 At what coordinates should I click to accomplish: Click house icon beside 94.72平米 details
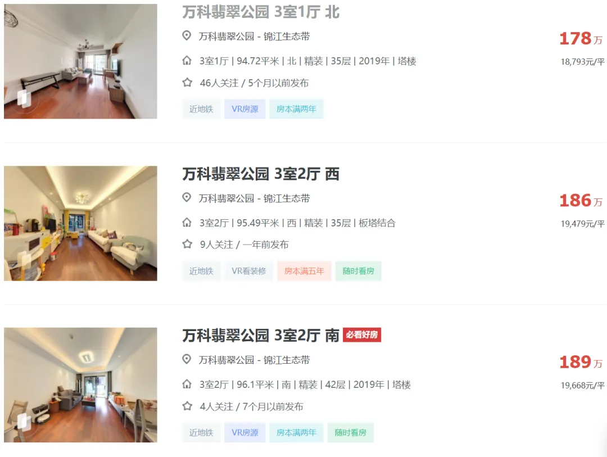(x=187, y=61)
